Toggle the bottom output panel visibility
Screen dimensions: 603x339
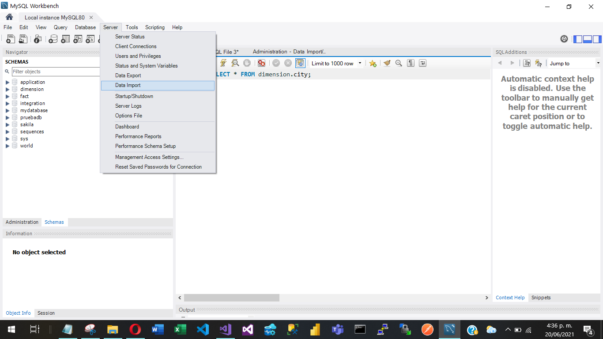588,39
